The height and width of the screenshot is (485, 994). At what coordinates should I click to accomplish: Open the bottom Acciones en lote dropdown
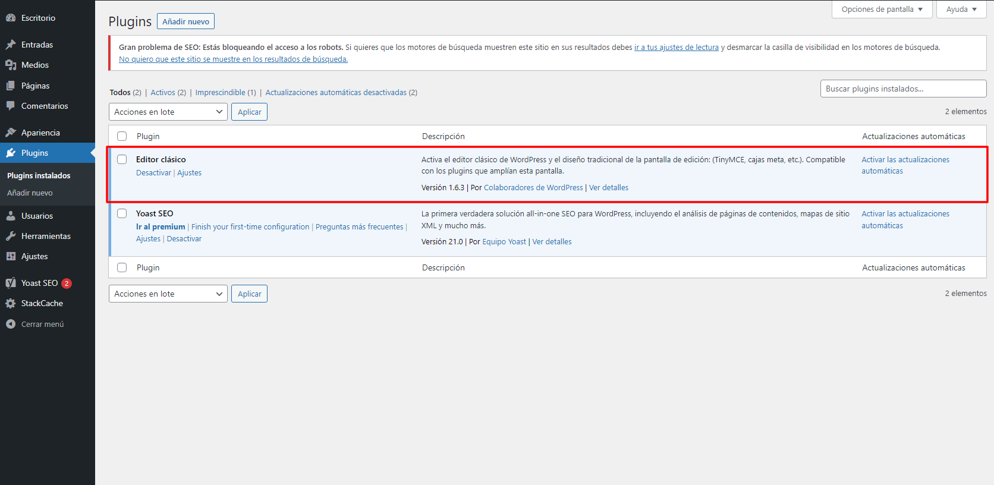[168, 294]
